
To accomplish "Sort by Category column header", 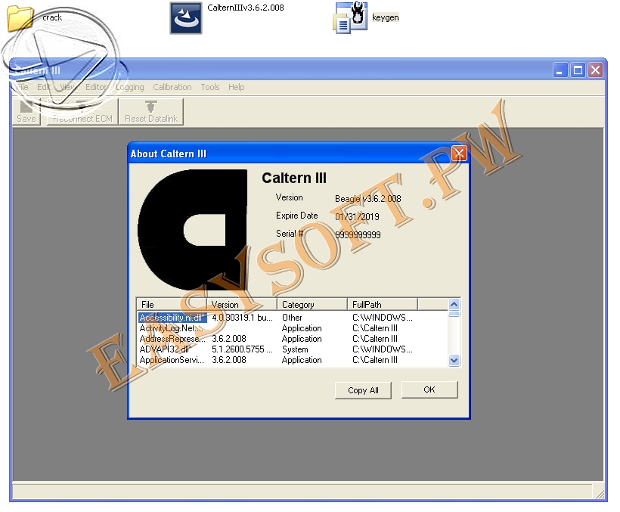I will [312, 305].
